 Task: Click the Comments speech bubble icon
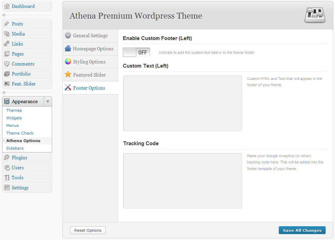[7, 64]
